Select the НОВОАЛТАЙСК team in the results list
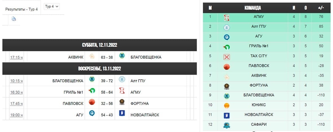 [145, 115]
